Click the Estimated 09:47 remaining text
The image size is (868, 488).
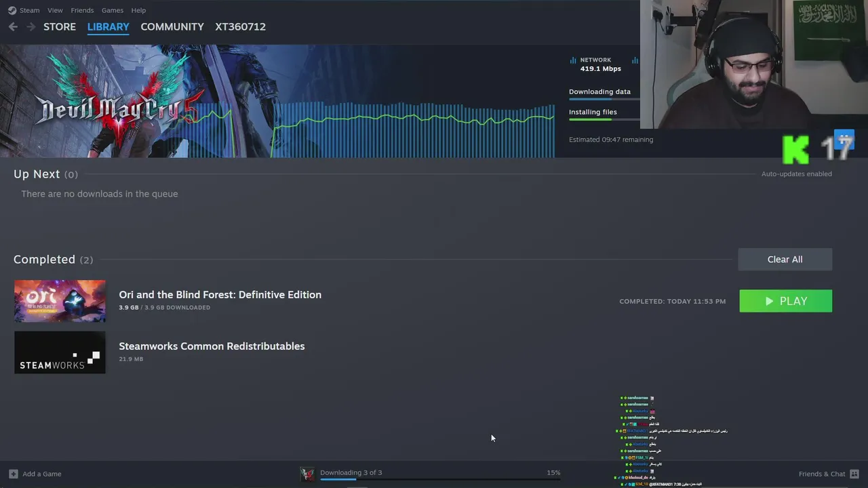[611, 140]
